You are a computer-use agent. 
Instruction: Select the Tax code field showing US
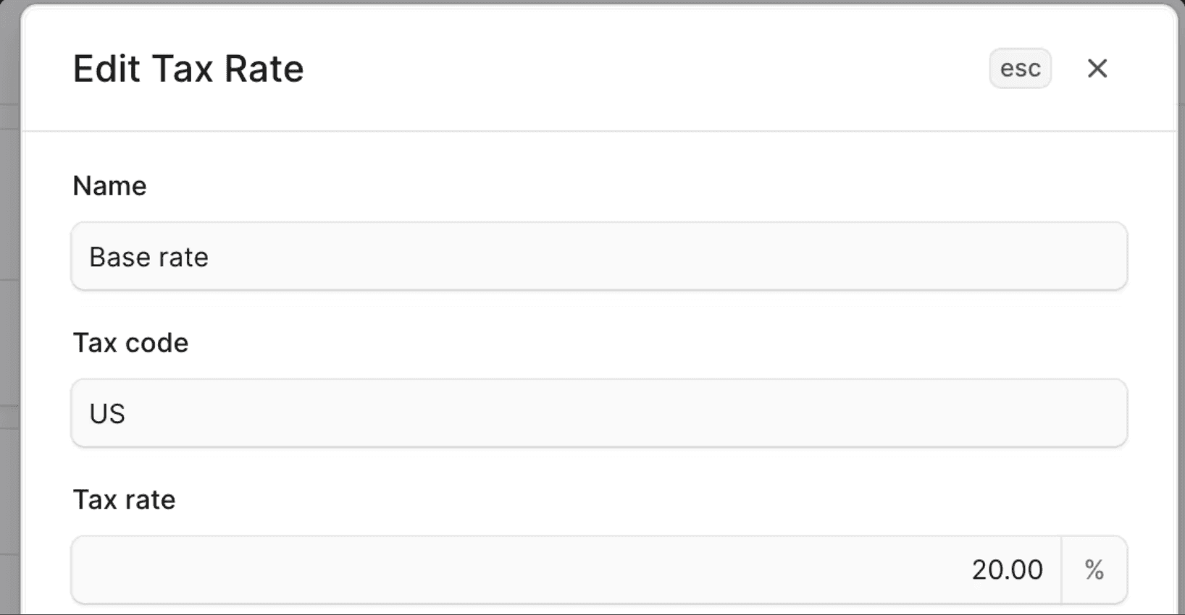[x=599, y=412]
